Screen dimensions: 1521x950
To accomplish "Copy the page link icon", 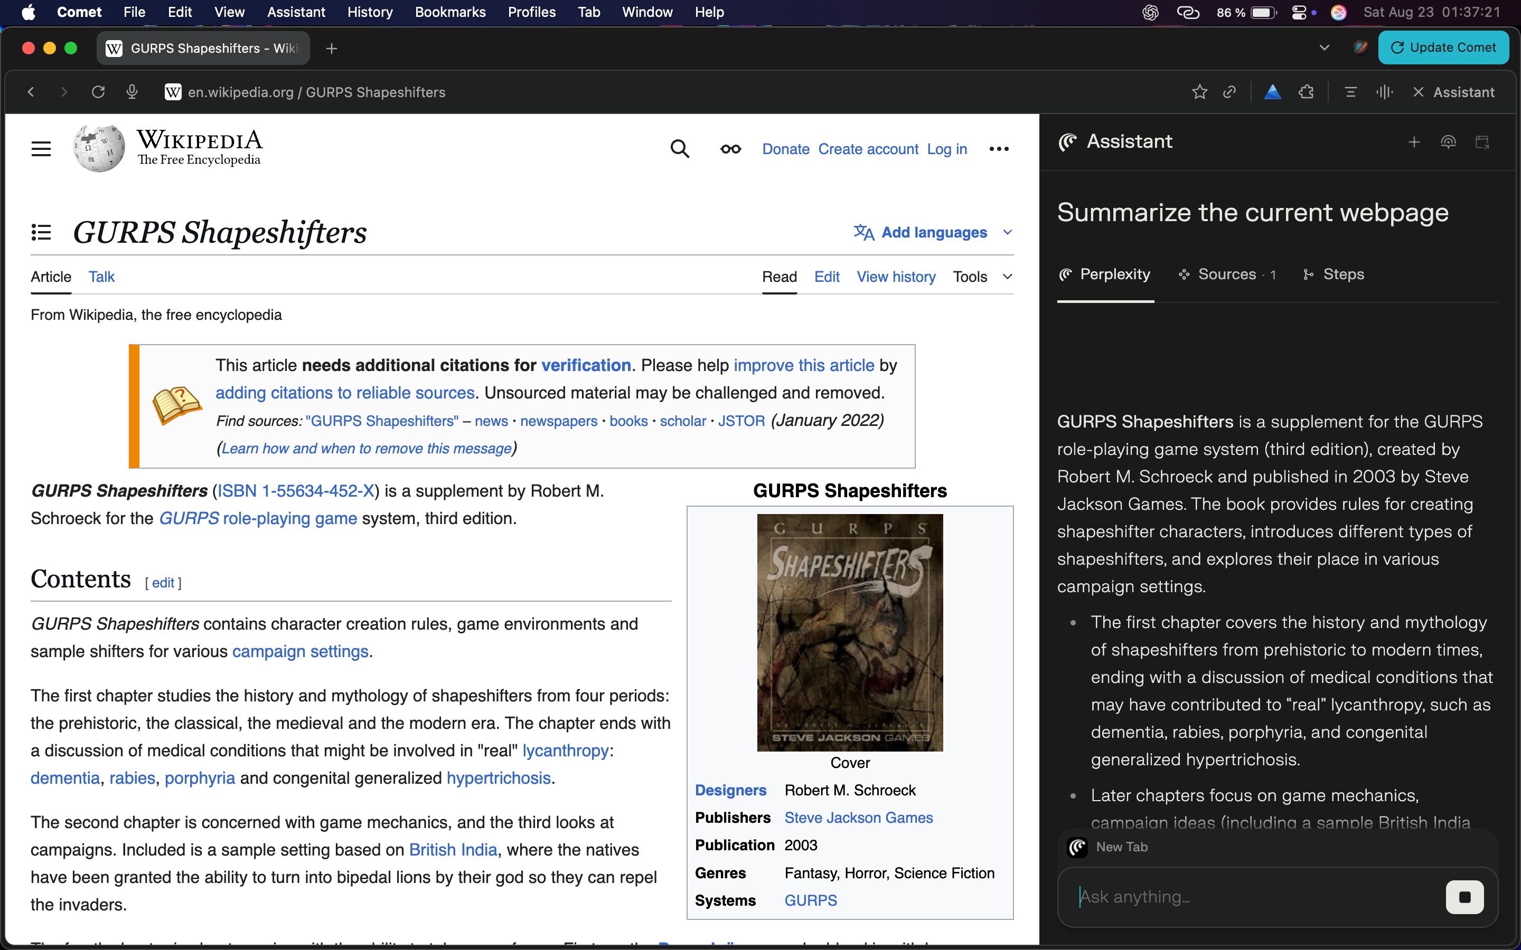I will 1229,92.
